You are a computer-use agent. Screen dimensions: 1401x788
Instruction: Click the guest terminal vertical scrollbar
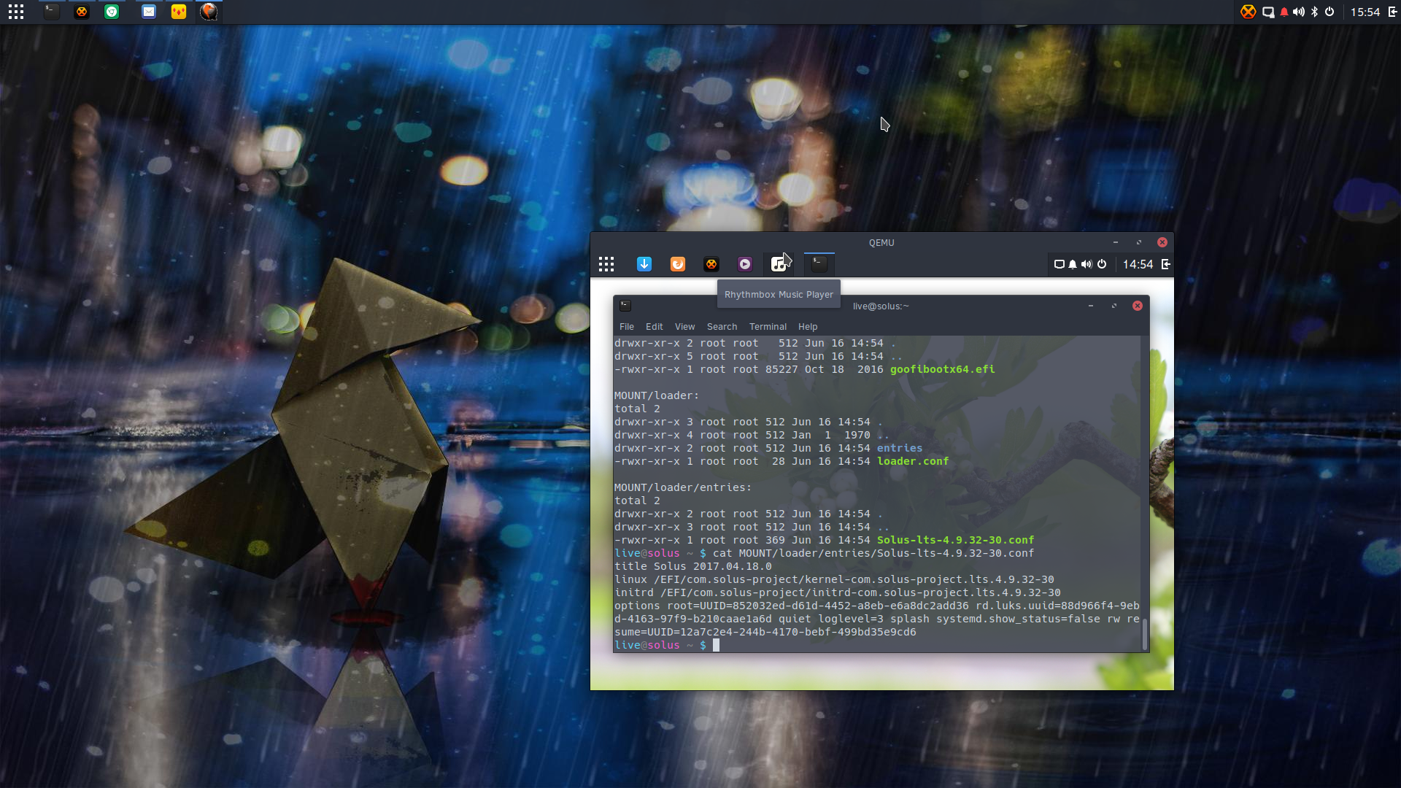tap(1144, 634)
